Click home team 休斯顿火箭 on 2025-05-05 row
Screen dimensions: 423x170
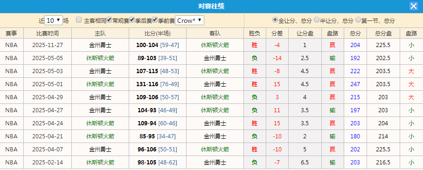point(100,58)
